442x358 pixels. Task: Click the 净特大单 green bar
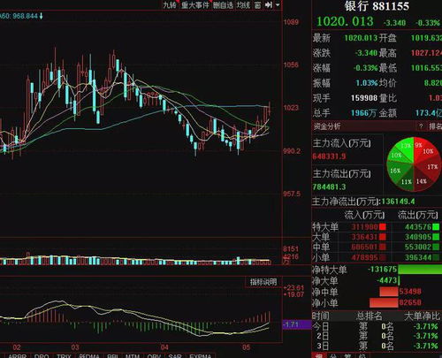tap(420, 269)
